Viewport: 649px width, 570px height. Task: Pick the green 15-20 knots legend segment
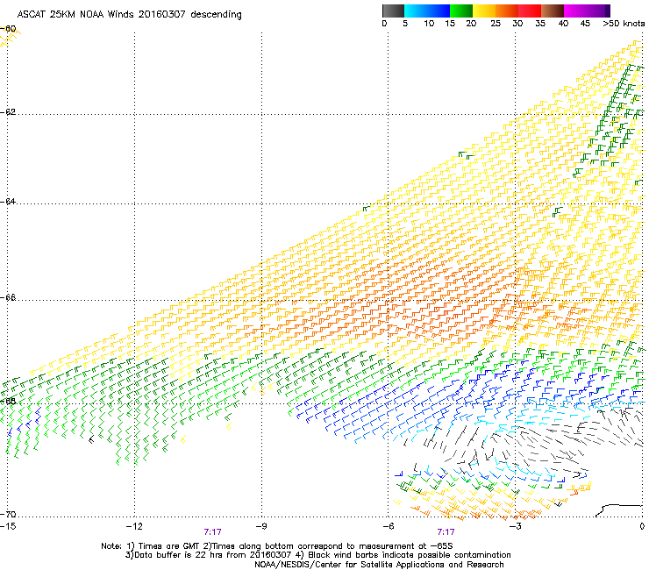[461, 11]
